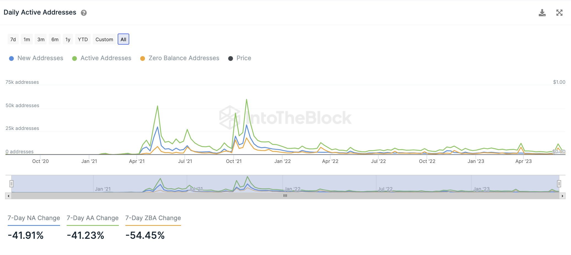Viewport: 571px width, 255px height.
Task: Select the 1m time range
Action: tap(27, 39)
